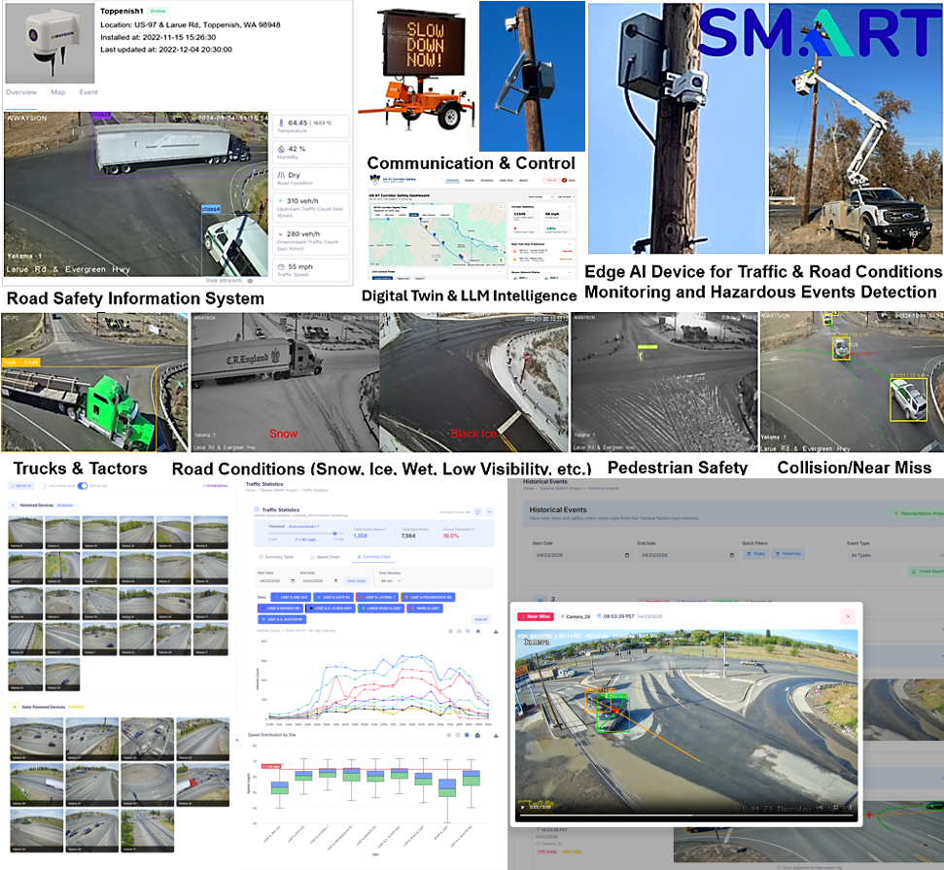Click Historical Events Start Date field
This screenshot has width=944, height=870.
coord(582,555)
